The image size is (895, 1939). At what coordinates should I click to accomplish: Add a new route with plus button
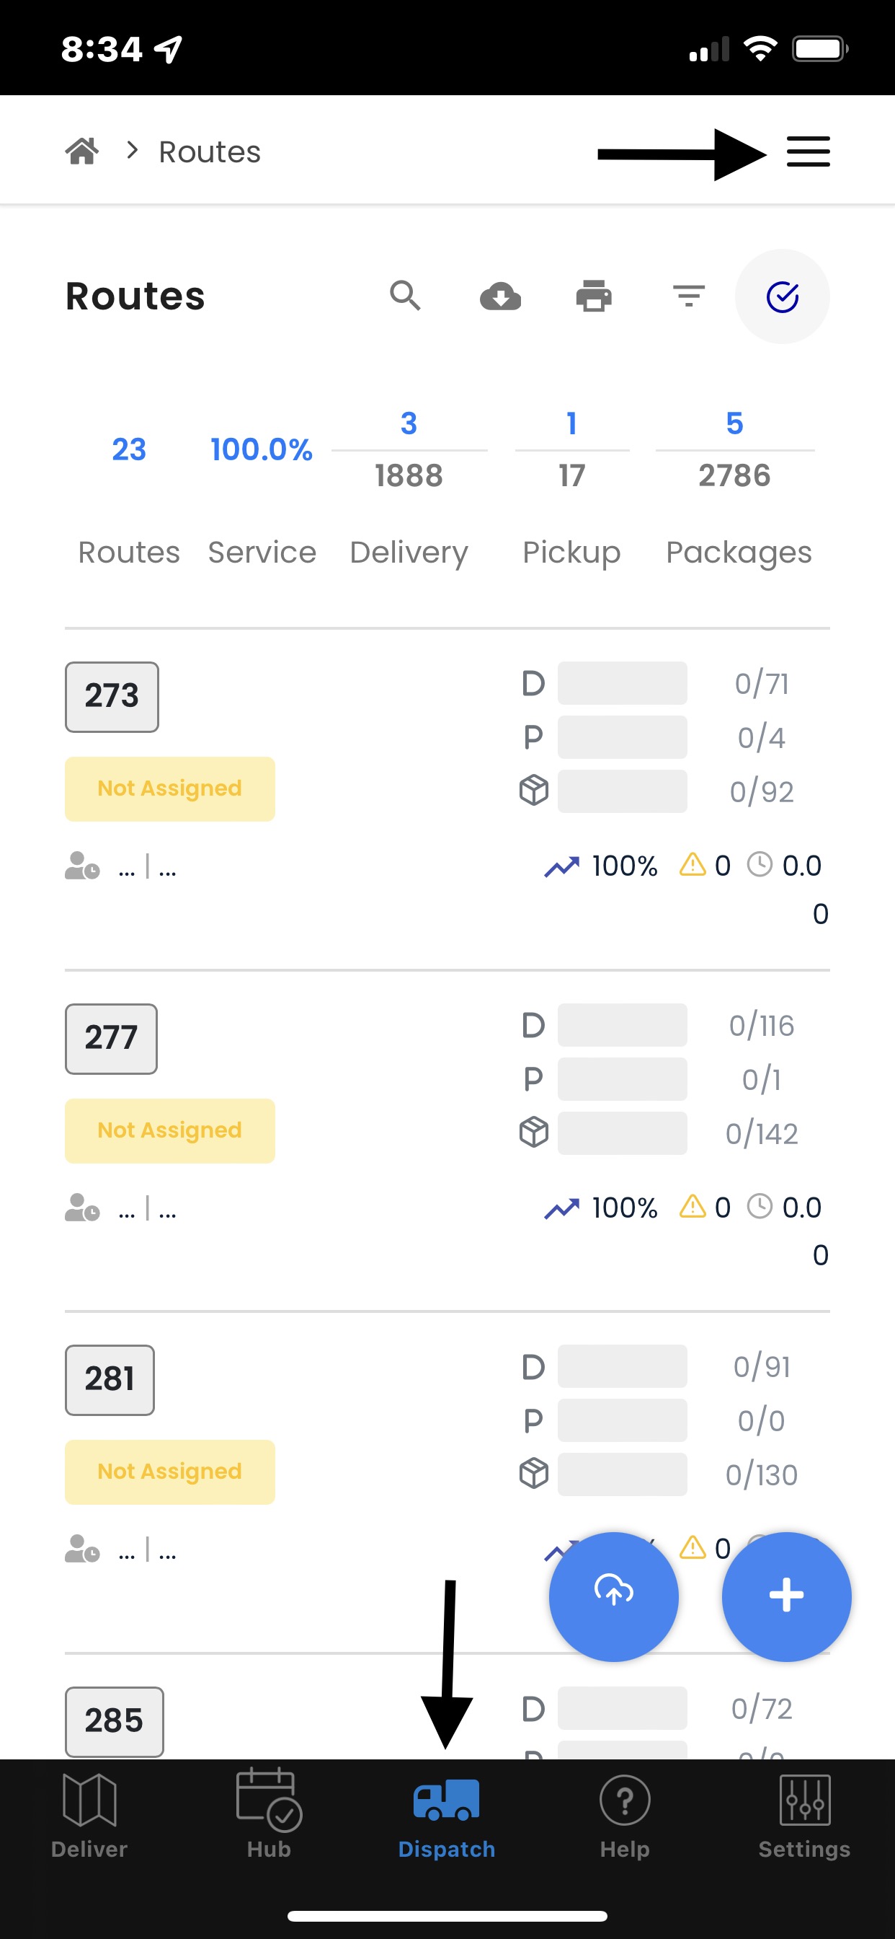click(x=787, y=1596)
